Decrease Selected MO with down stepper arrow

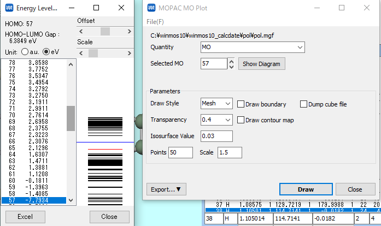(x=231, y=67)
